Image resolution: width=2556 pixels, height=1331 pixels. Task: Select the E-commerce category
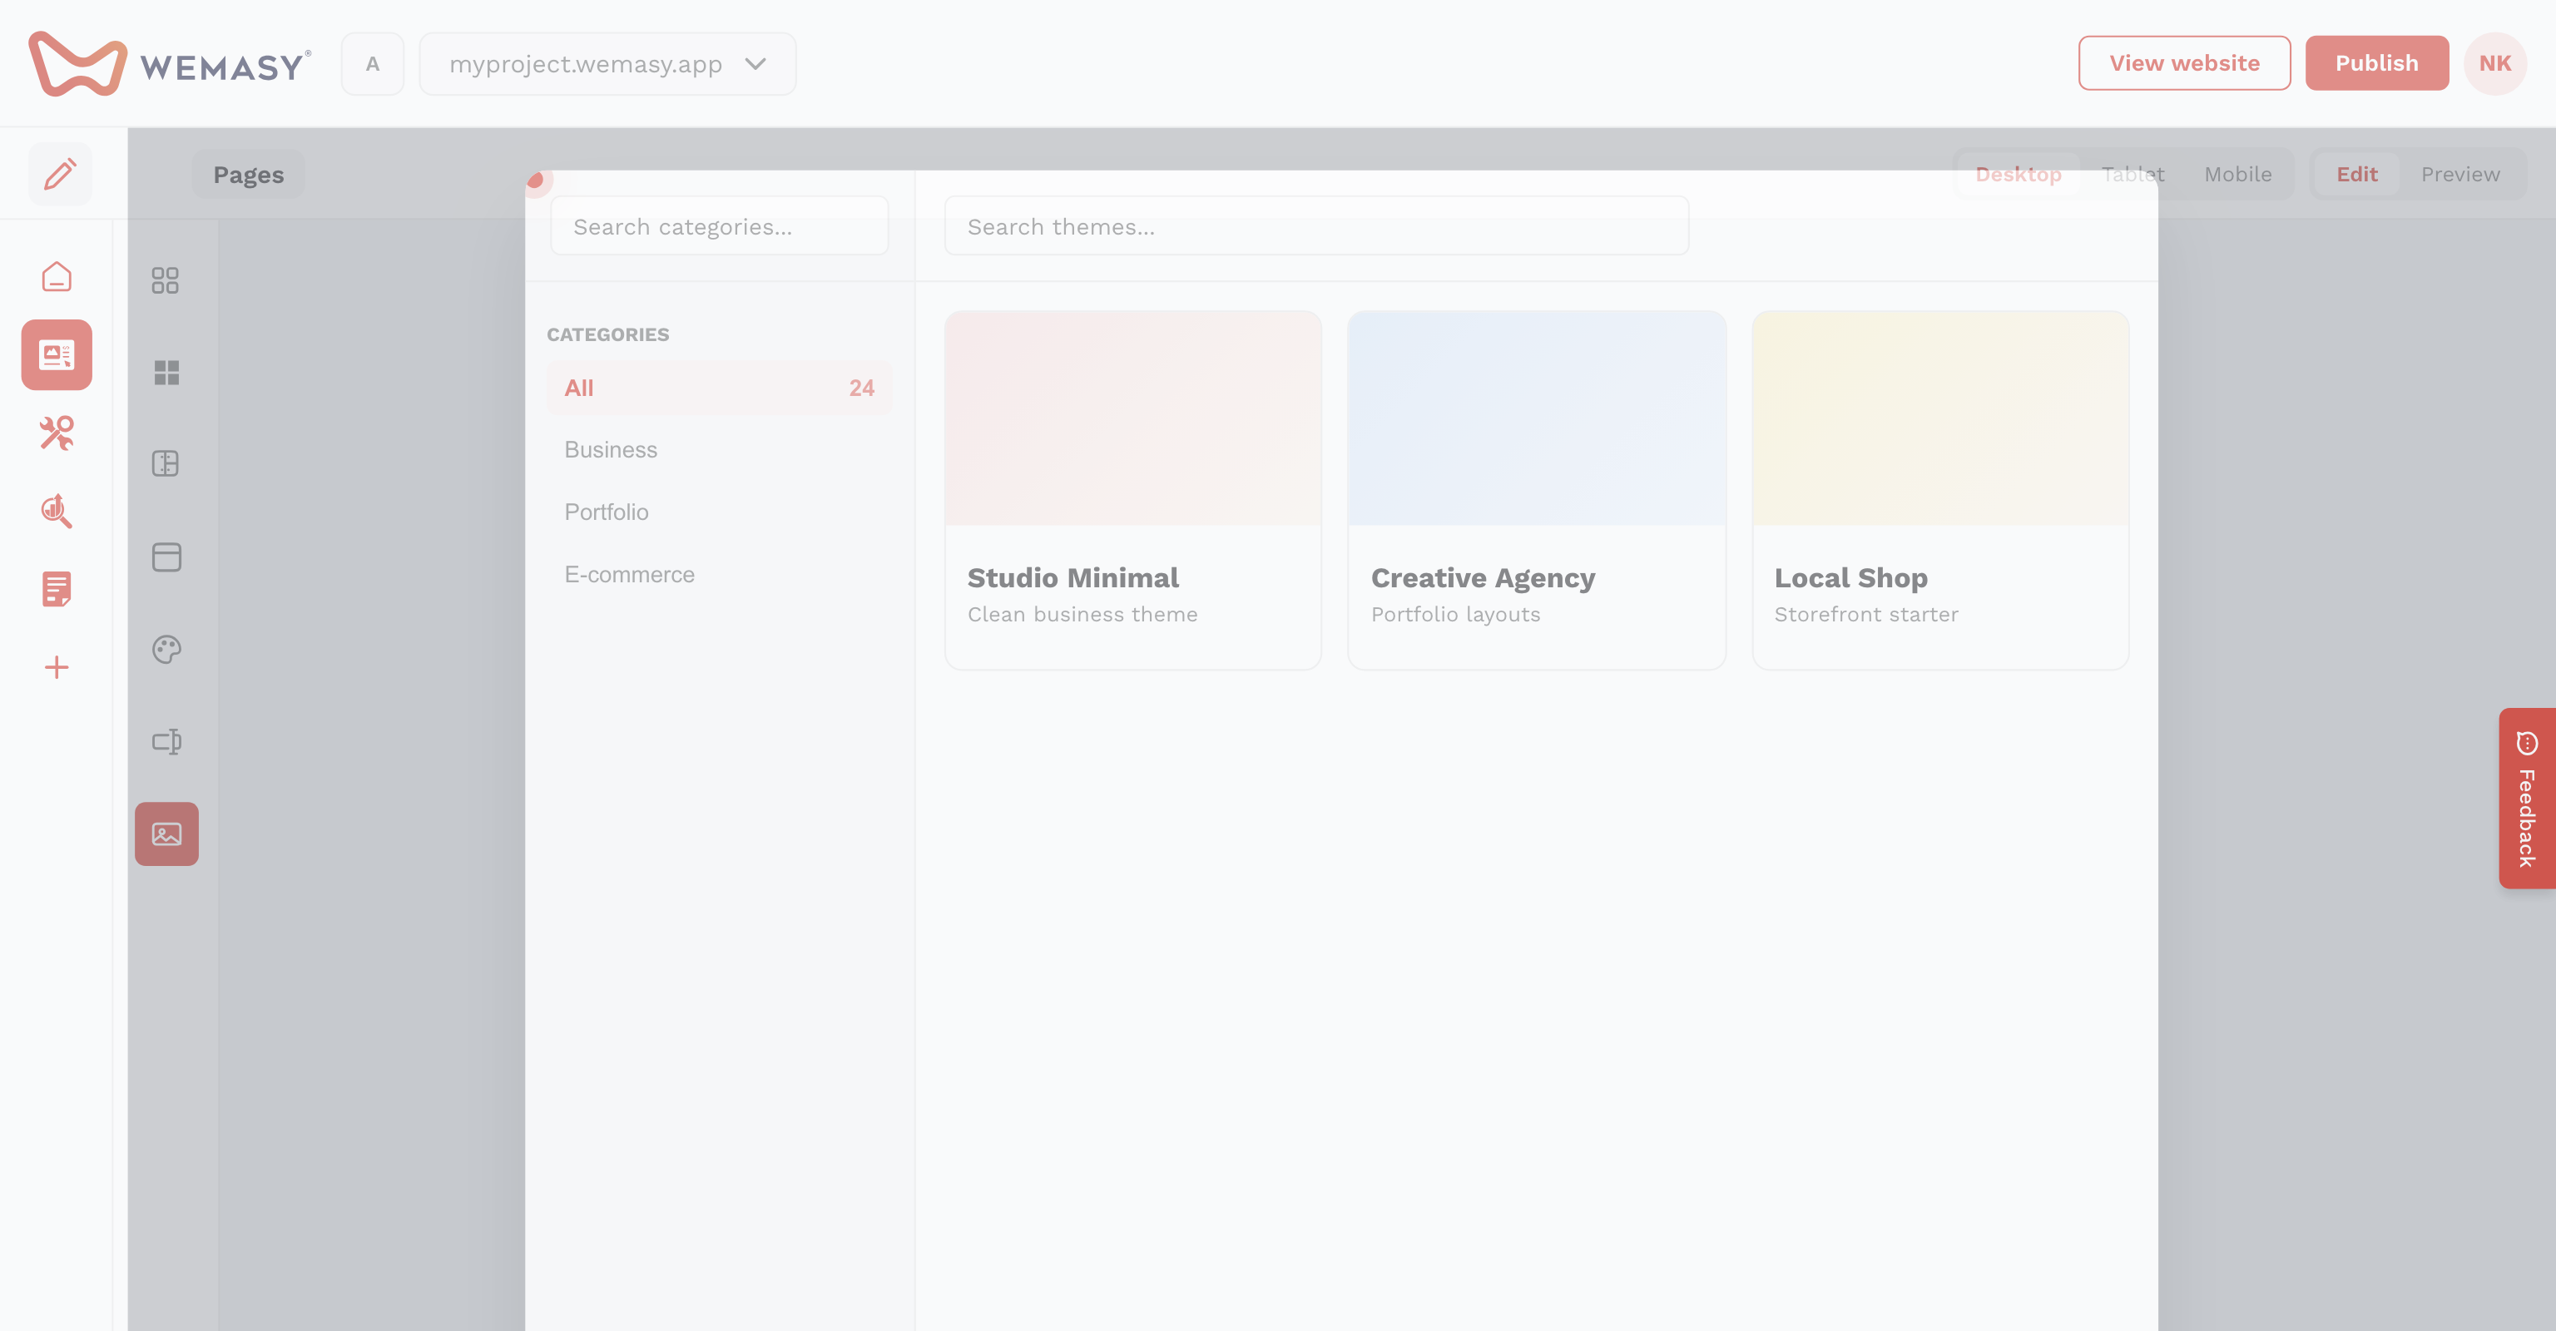pyautogui.click(x=720, y=574)
